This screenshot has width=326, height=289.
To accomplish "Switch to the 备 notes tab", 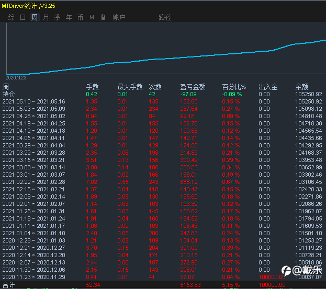I will [x=103, y=17].
